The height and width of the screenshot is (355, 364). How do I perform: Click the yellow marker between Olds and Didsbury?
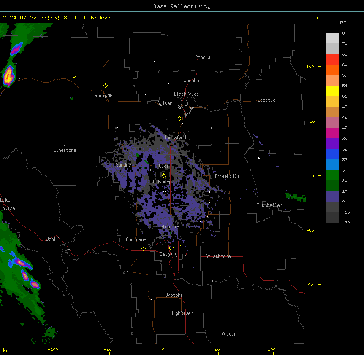click(164, 176)
